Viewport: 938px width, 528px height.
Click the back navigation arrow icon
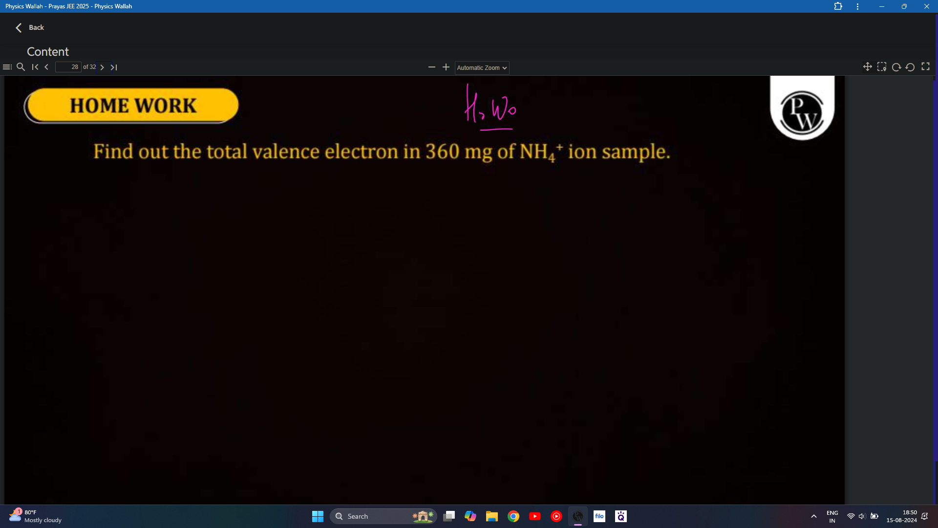(x=18, y=27)
